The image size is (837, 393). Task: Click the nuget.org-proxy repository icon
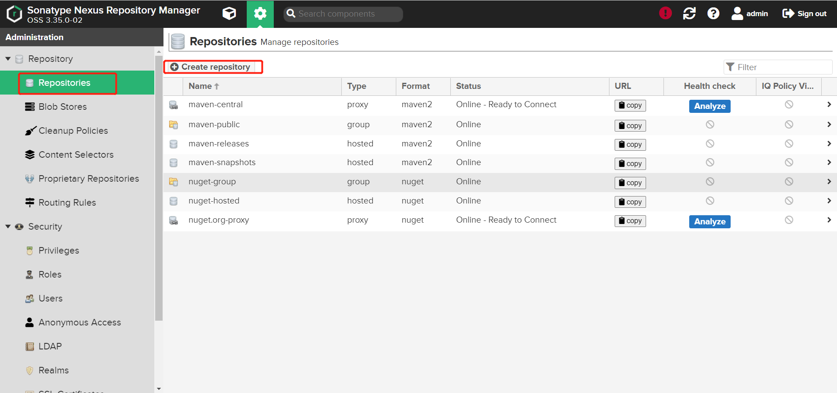(174, 220)
